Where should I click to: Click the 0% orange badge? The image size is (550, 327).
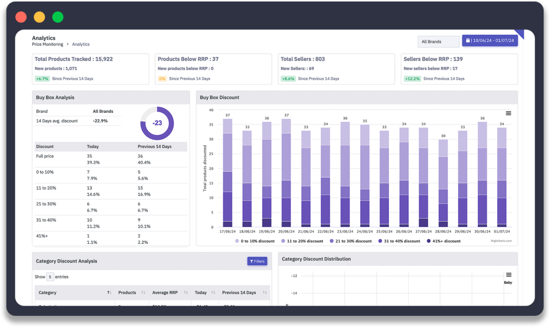(162, 78)
